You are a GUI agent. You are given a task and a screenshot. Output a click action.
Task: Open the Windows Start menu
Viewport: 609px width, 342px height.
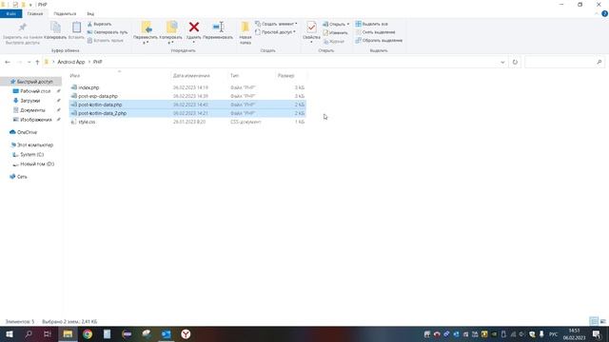[x=10, y=333]
